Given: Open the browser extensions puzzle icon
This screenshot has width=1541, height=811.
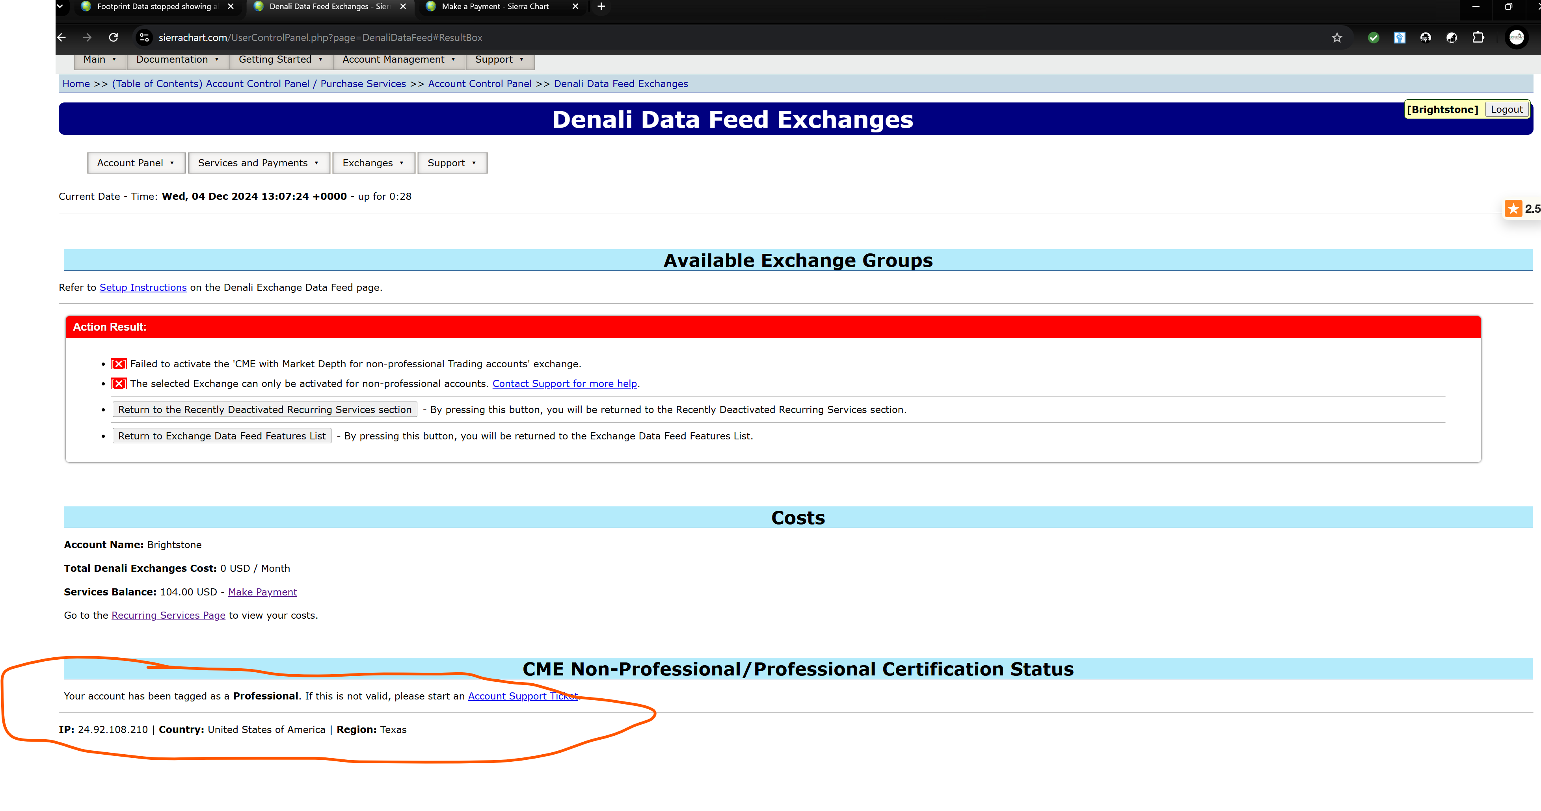Looking at the screenshot, I should pos(1478,38).
